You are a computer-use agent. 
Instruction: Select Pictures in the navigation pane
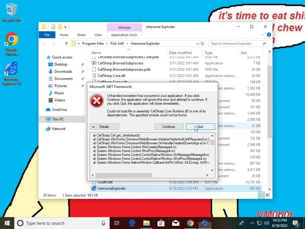[60, 86]
